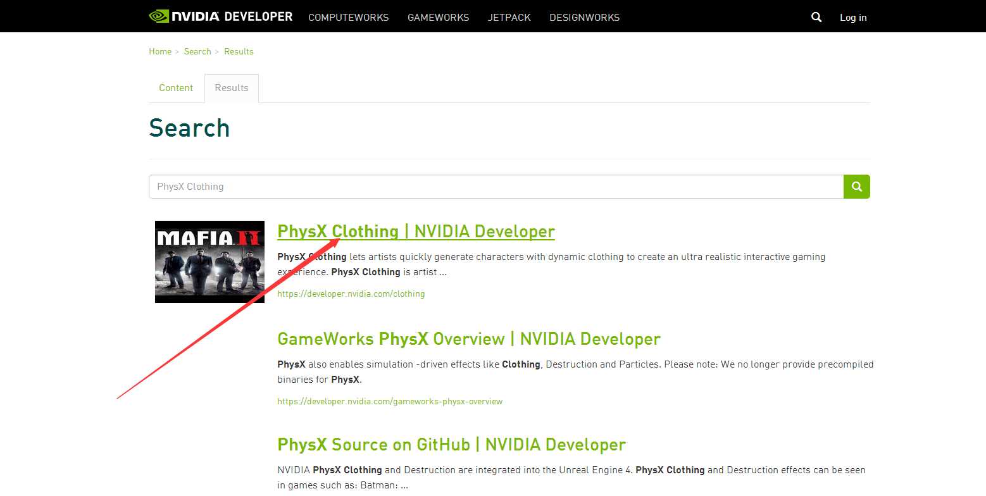Open the DESIGNWORKS menu
The image size is (986, 496).
(x=585, y=18)
